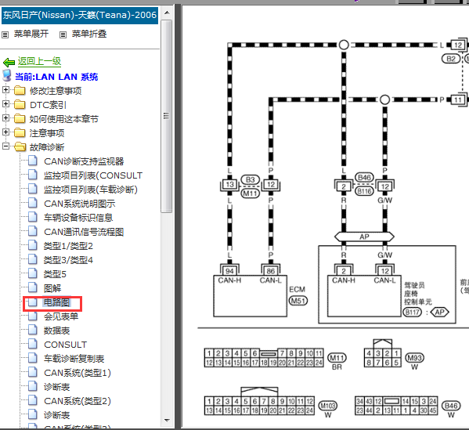
Task: Expand the 修改注意事项 folder
Action: (5, 89)
